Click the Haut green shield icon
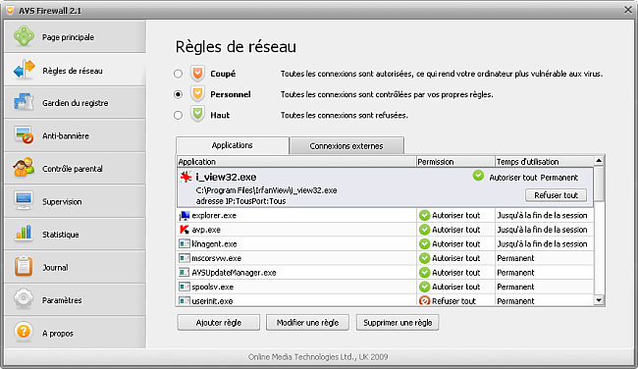This screenshot has height=369, width=638. 197,114
